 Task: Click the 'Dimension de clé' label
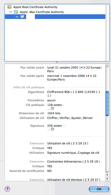(x=31, y=113)
